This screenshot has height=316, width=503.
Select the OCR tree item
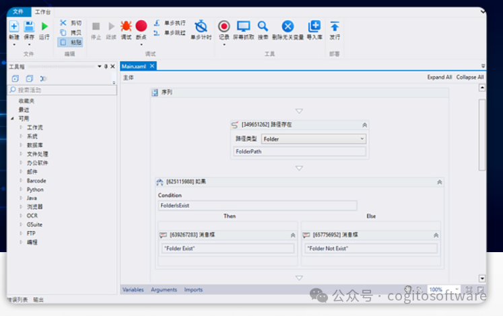point(32,216)
